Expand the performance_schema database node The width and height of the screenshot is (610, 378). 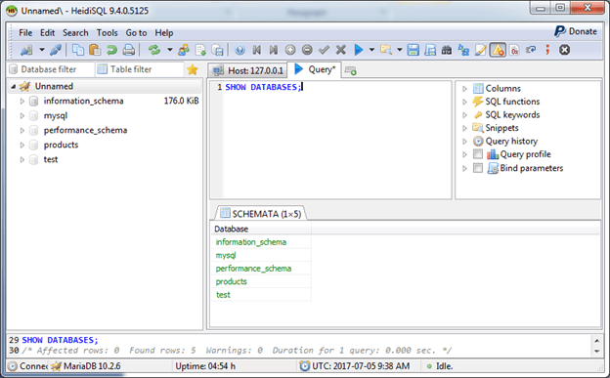(22, 130)
